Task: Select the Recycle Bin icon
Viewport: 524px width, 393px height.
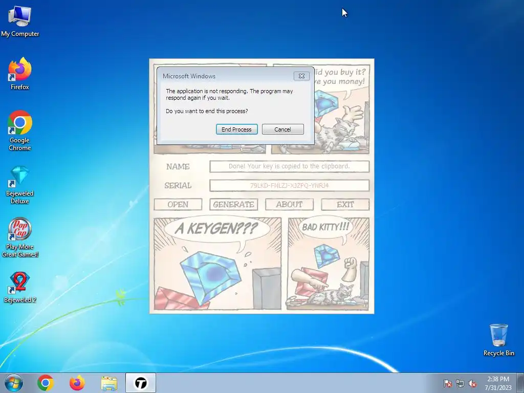Action: [498, 340]
